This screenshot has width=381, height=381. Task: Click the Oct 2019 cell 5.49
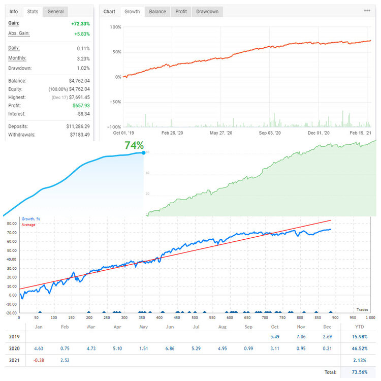(274, 337)
